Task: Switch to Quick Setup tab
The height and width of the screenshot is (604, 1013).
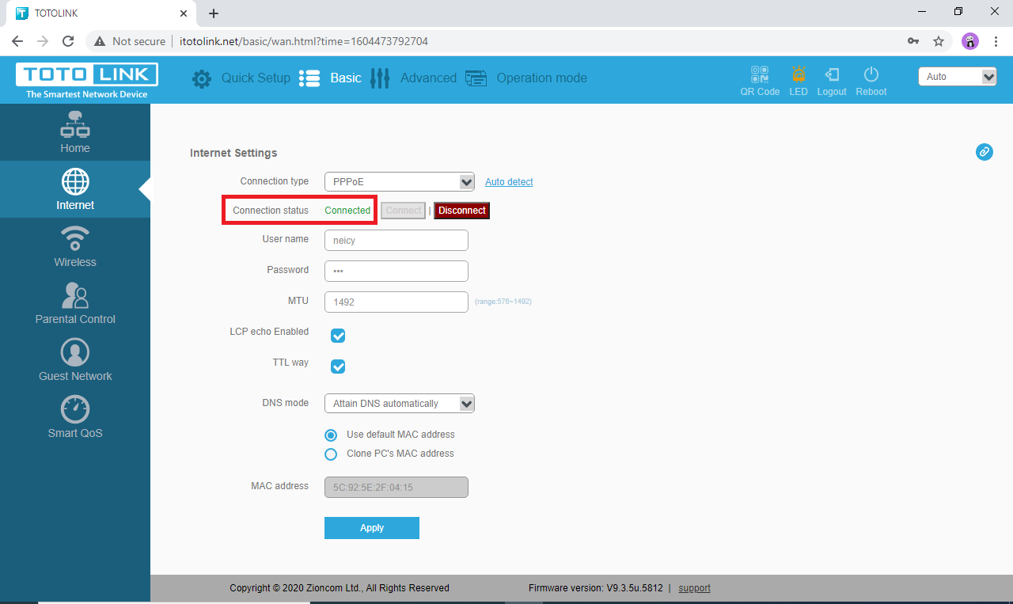Action: (256, 78)
